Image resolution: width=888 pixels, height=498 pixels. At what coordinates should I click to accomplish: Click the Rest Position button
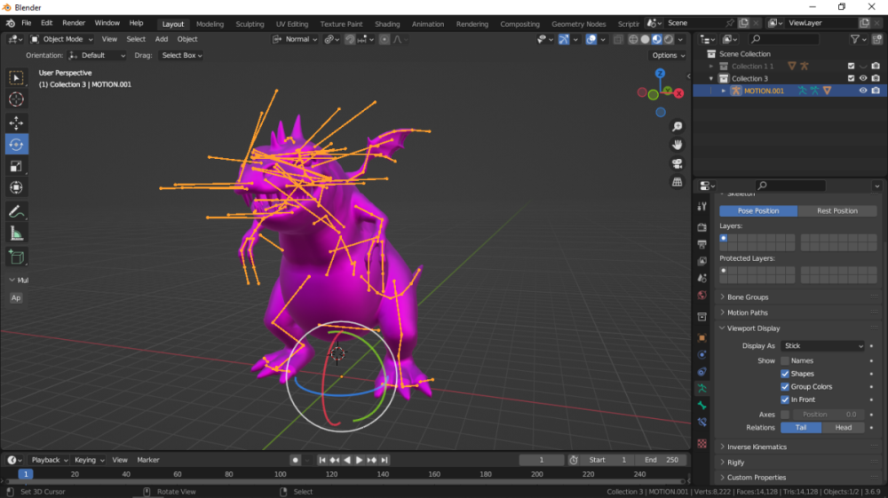pyautogui.click(x=837, y=210)
